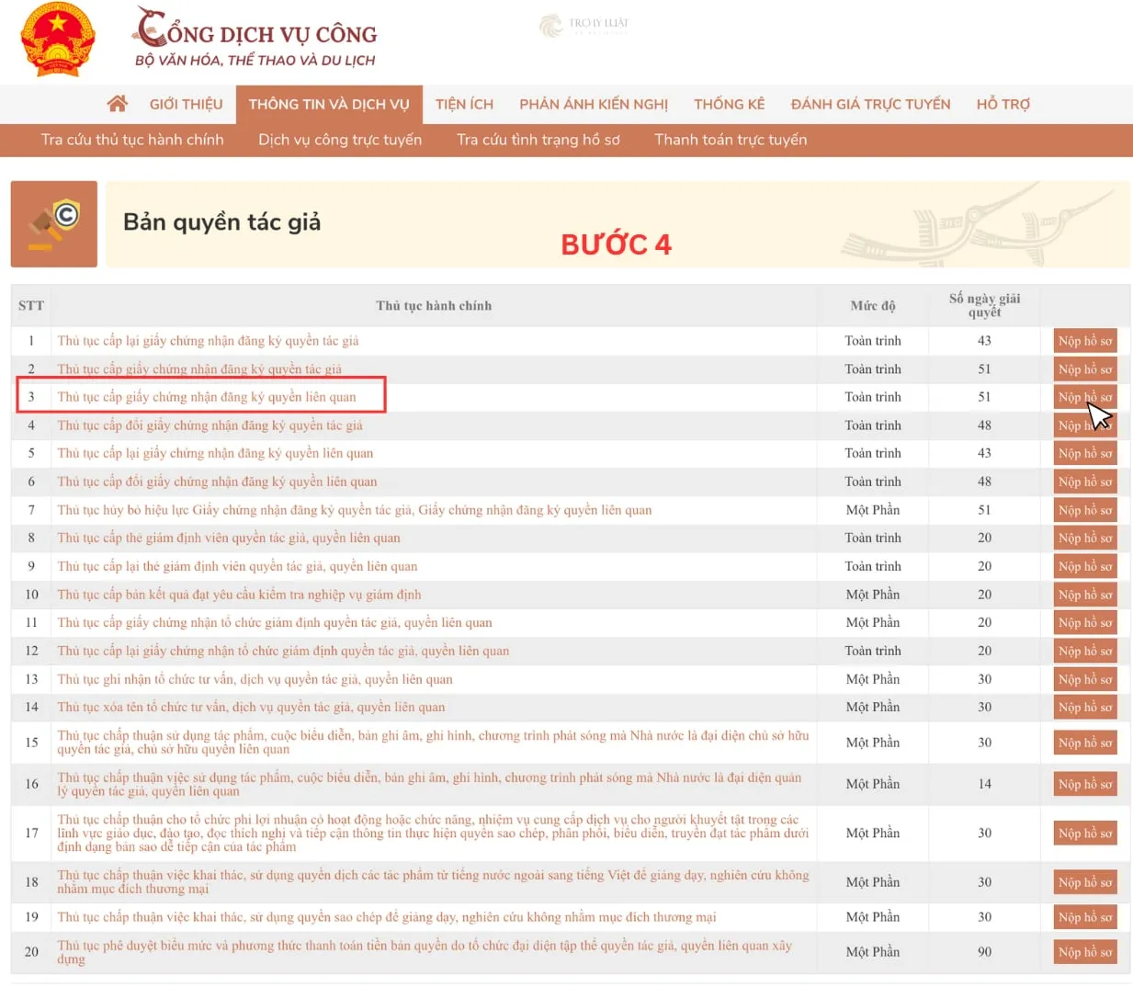The image size is (1133, 987).
Task: Open procedure 3 quyền liên quan link
Action: (x=207, y=397)
